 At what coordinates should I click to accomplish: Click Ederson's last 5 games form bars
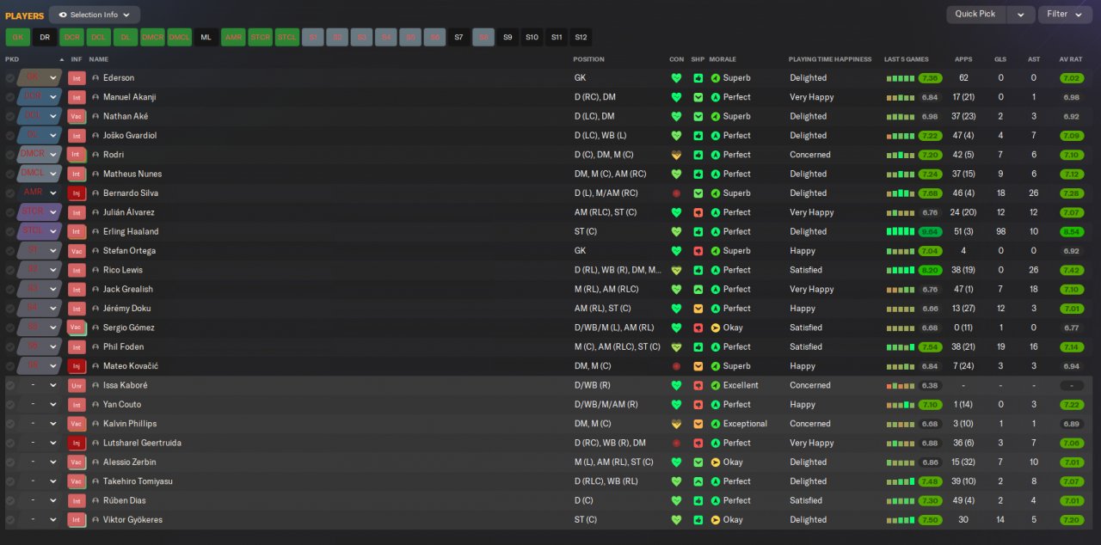click(901, 78)
